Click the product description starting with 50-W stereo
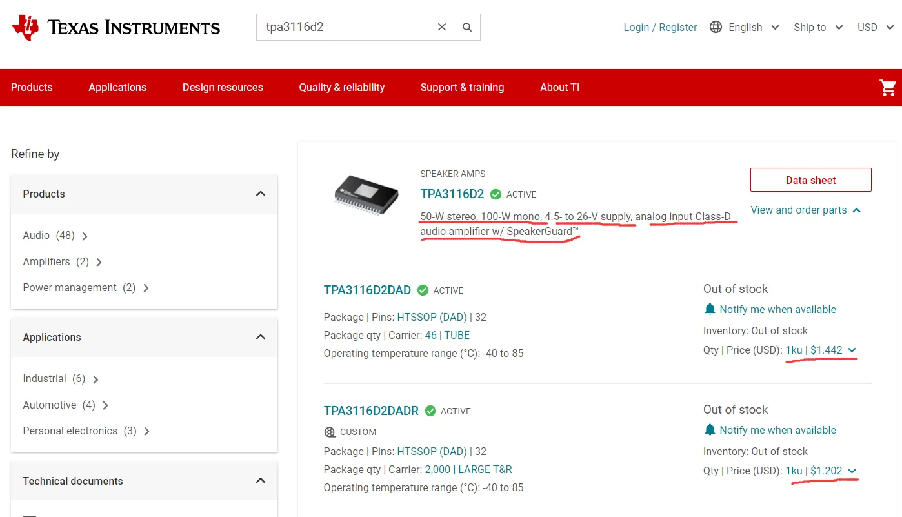This screenshot has width=902, height=517. click(x=576, y=224)
